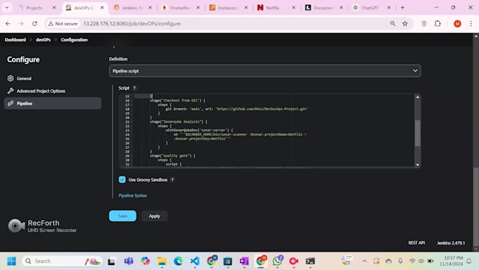Click the shield extension icon
Viewport: 479px width, 270px height.
424,23
